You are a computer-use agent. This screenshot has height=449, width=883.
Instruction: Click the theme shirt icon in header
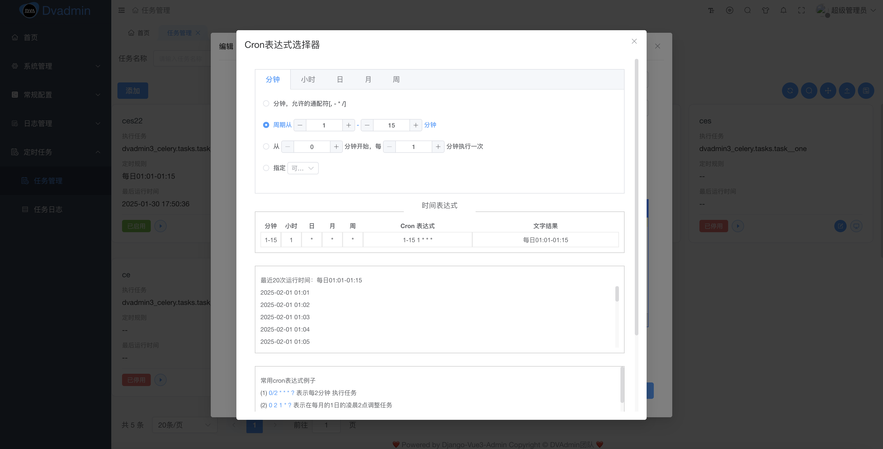pos(765,10)
